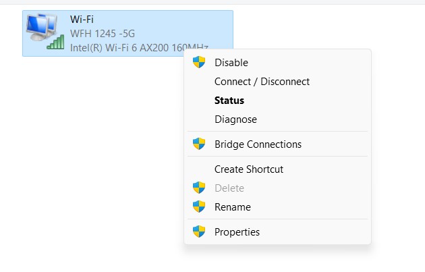Screen dimensions: 425x272
Task: Click the Wi-Fi adapter computer monitors icon
Action: (41, 28)
